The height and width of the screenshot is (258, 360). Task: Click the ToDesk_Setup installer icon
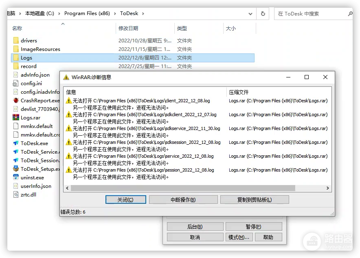(16, 169)
